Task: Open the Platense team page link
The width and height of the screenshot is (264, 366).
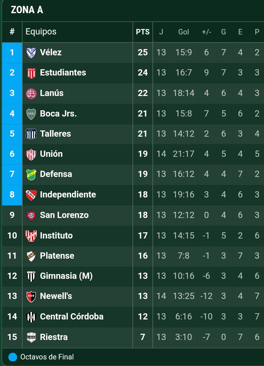Action: click(57, 256)
